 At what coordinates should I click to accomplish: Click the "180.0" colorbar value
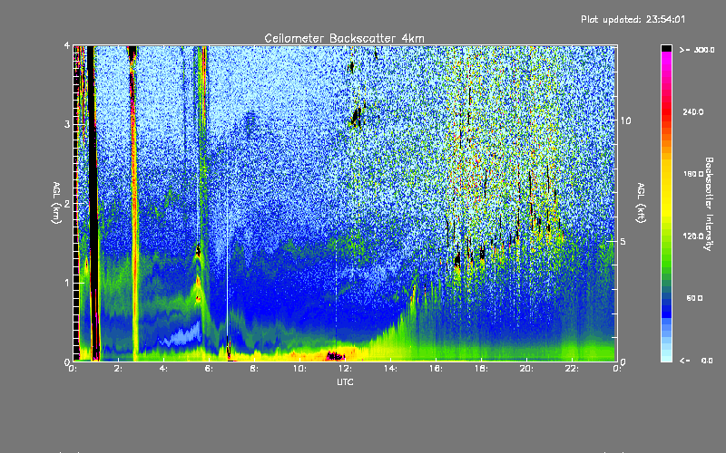click(693, 174)
